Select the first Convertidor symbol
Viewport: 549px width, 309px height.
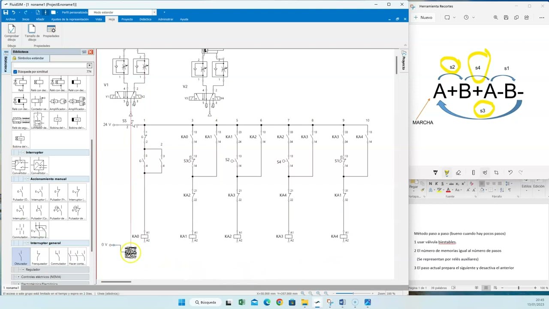21,167
